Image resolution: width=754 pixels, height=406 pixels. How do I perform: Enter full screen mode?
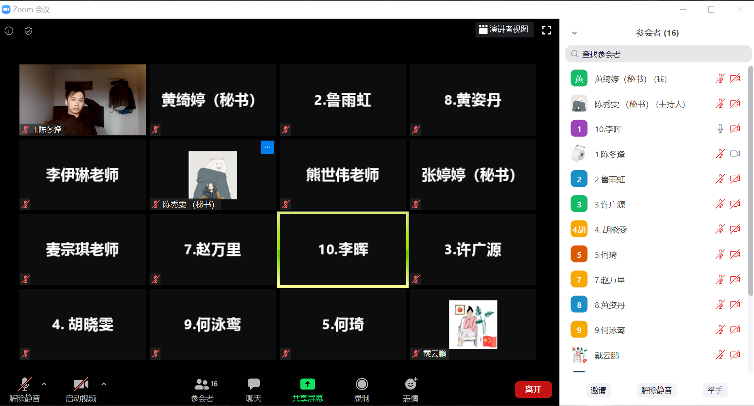(546, 30)
